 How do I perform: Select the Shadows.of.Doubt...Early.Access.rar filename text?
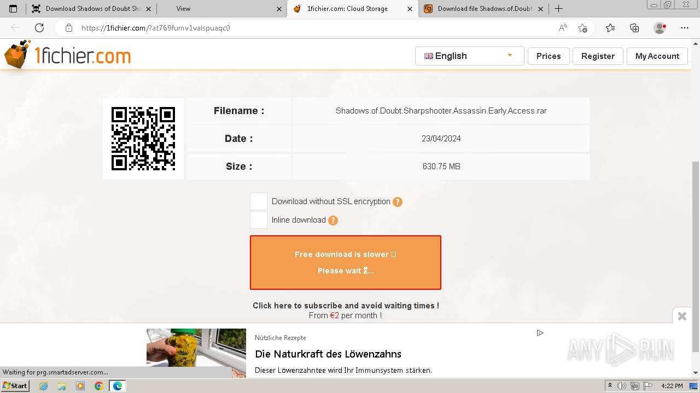click(x=441, y=111)
